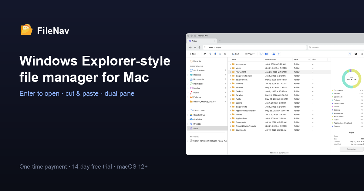The height and width of the screenshot is (191, 364).
Task: Click Users in the path breadcrumb
Action: (x=210, y=48)
